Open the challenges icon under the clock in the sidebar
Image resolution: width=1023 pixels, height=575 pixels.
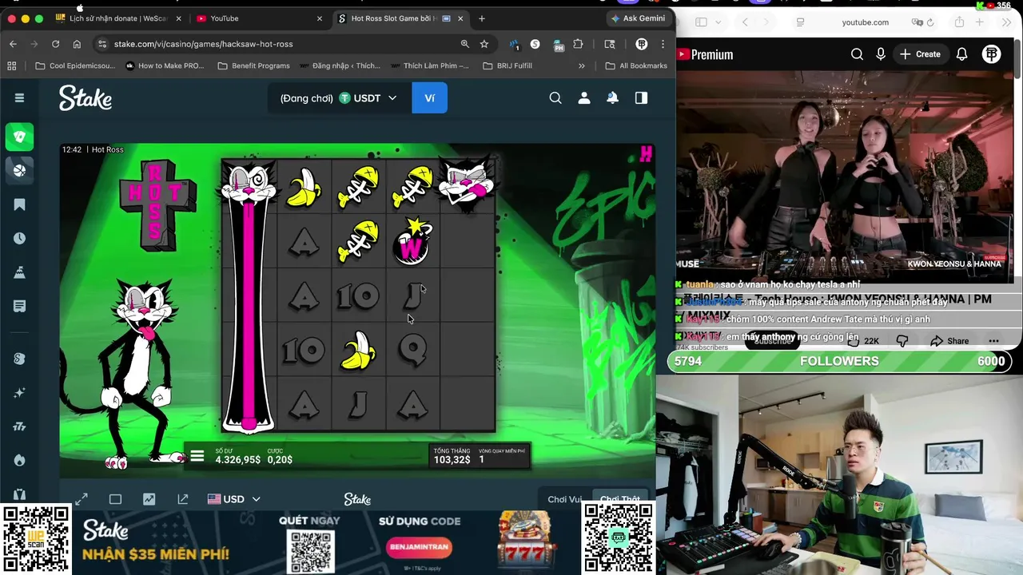19,272
